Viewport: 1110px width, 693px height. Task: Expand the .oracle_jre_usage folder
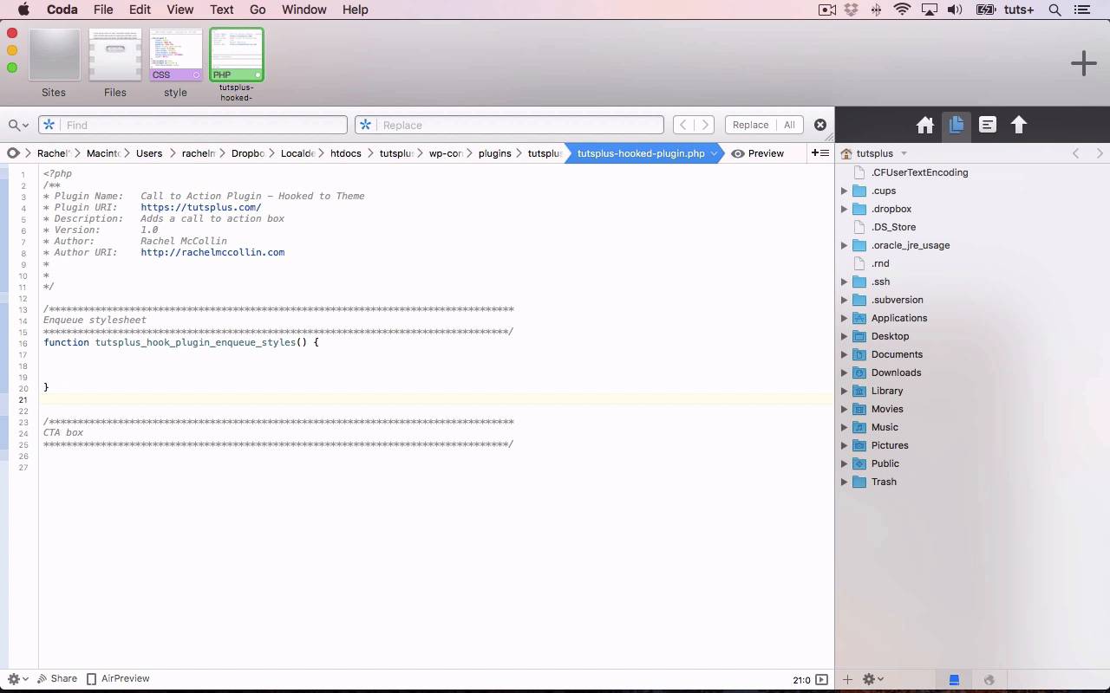coord(844,245)
